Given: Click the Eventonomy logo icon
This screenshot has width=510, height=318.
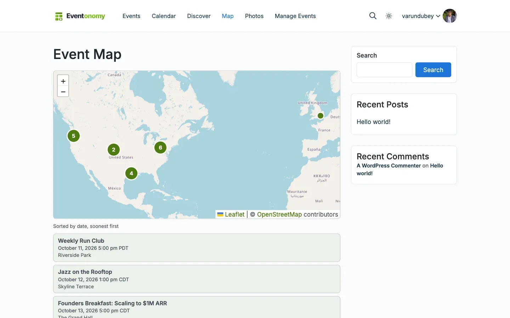Looking at the screenshot, I should [59, 16].
